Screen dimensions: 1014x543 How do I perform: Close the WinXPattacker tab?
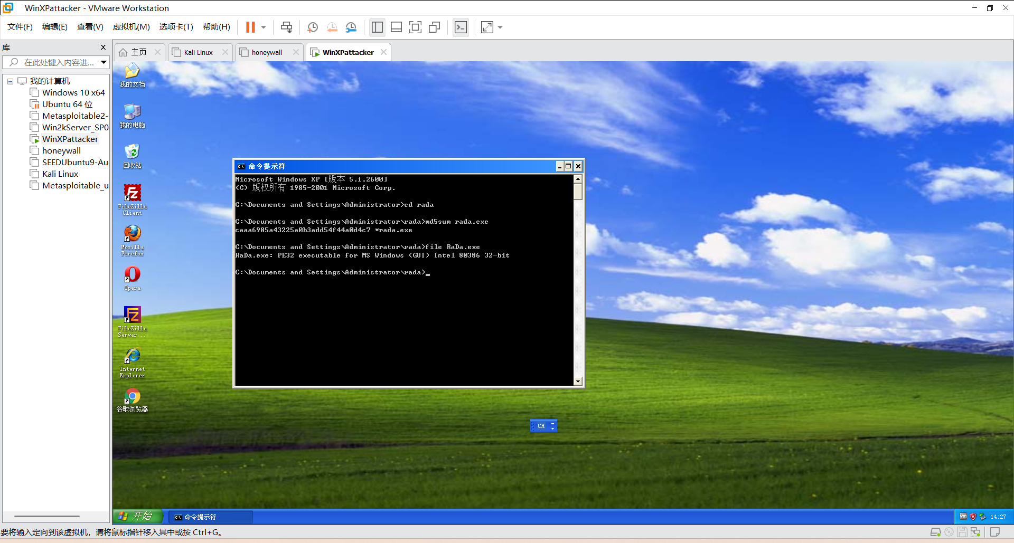pos(384,52)
